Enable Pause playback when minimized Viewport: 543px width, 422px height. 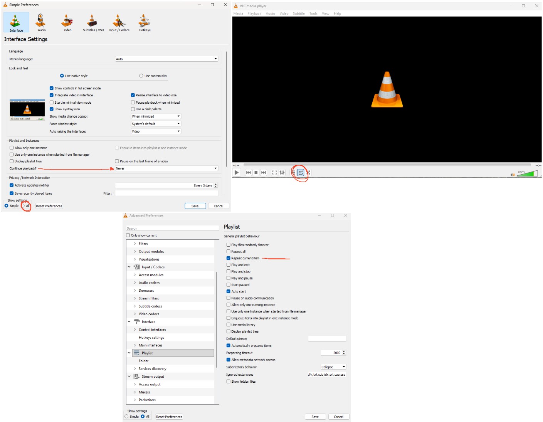tap(133, 103)
